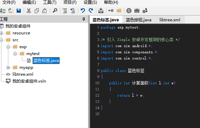Click the reformat lines icon with blue arrow
200x128 pixels.
coord(73,11)
